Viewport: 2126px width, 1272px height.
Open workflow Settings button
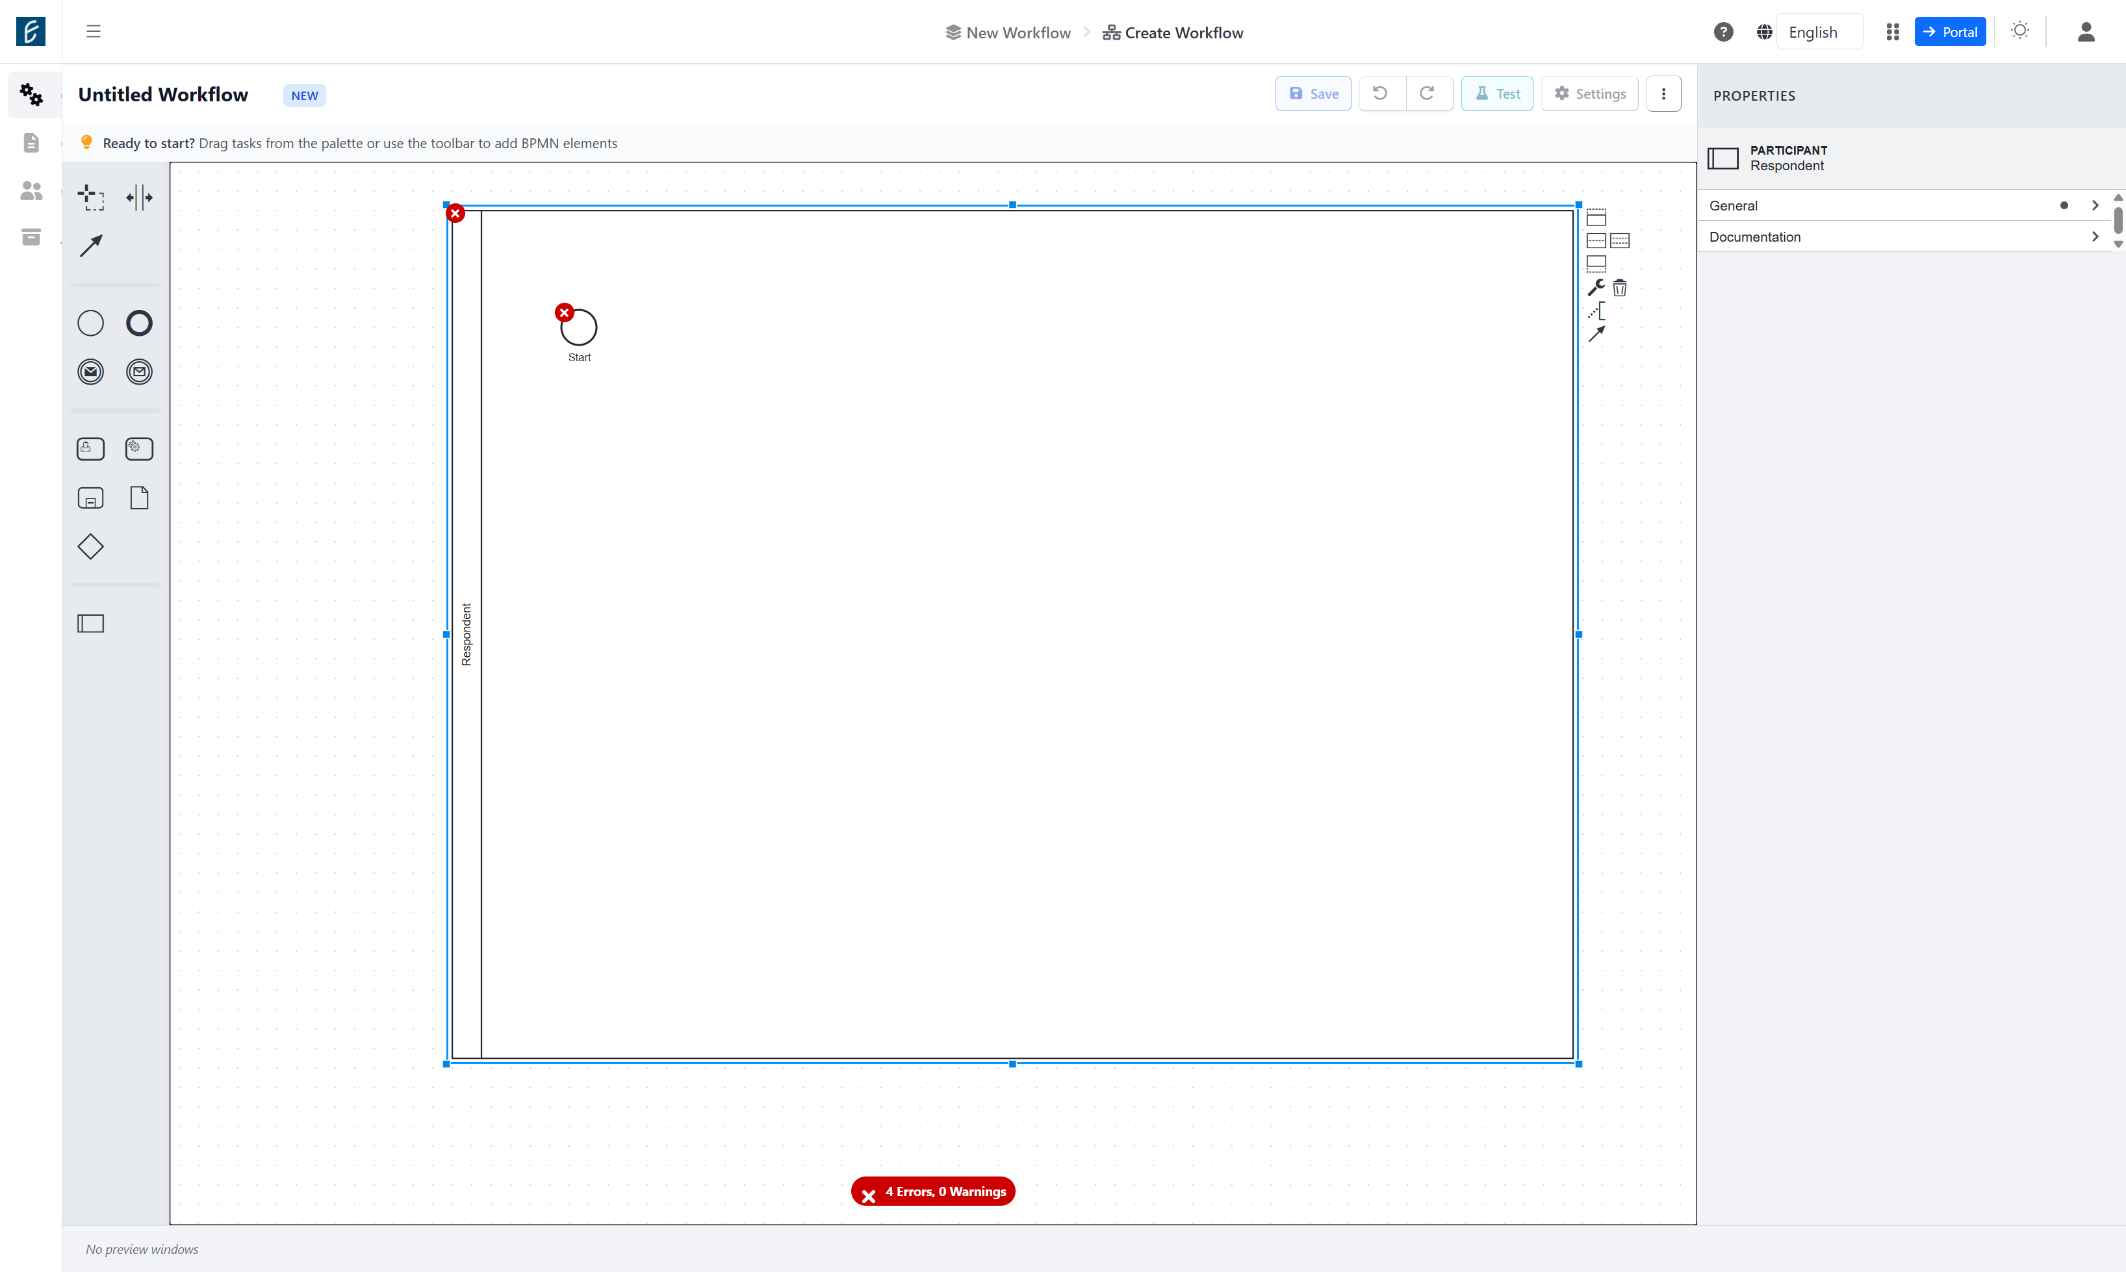pos(1589,94)
